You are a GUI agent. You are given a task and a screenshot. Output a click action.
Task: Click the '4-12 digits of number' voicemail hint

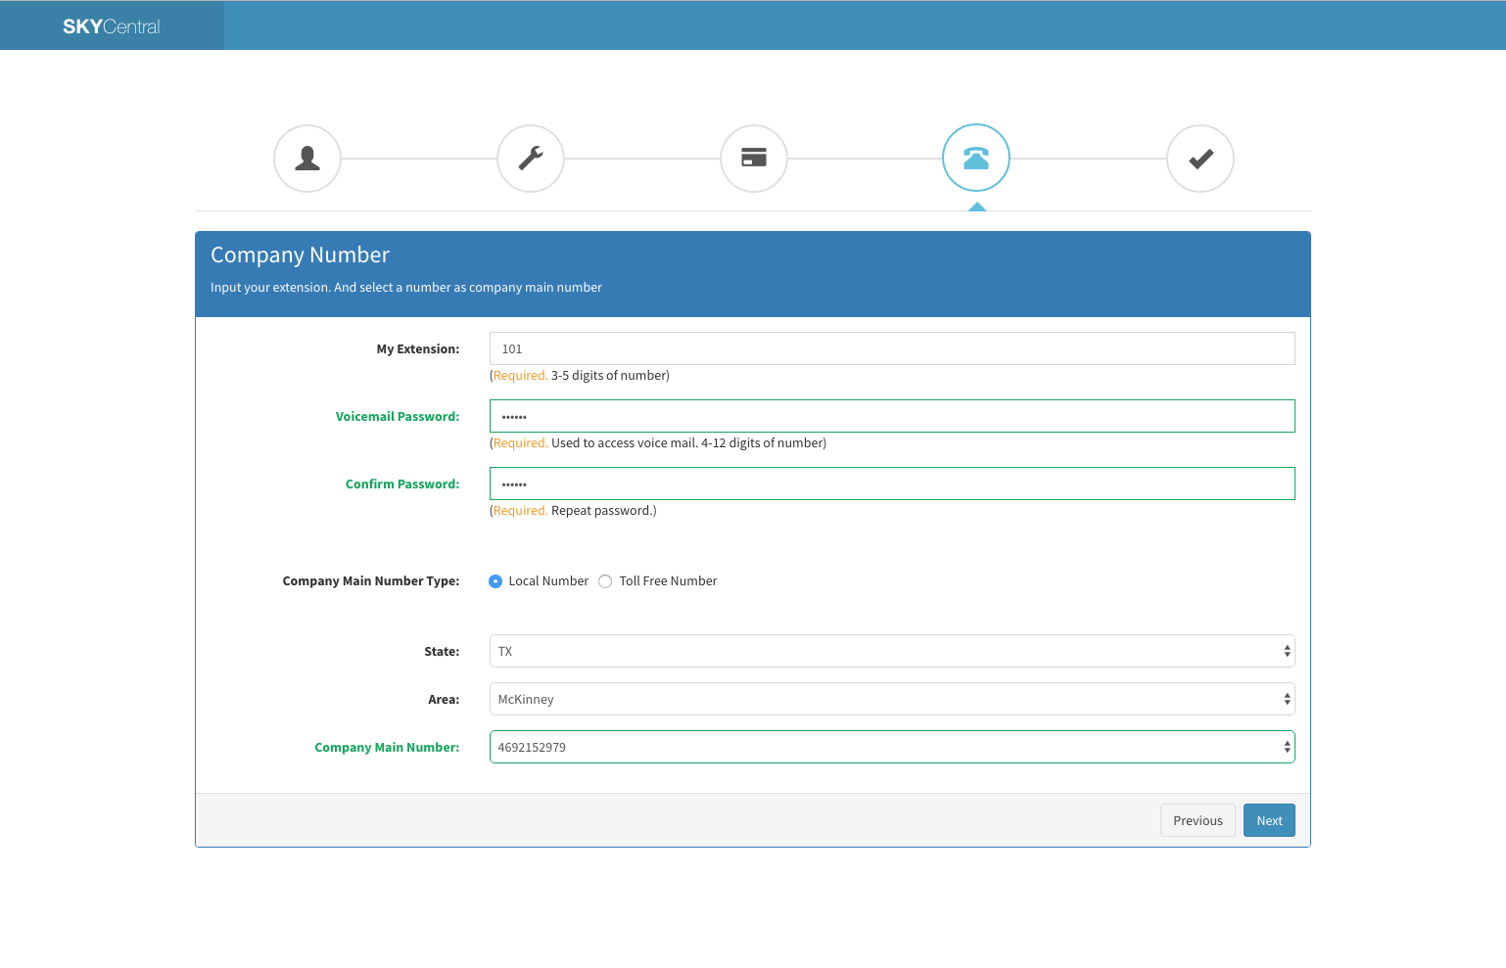(x=762, y=443)
